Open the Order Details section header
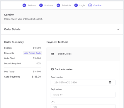124x108 pixels. point(62,29)
